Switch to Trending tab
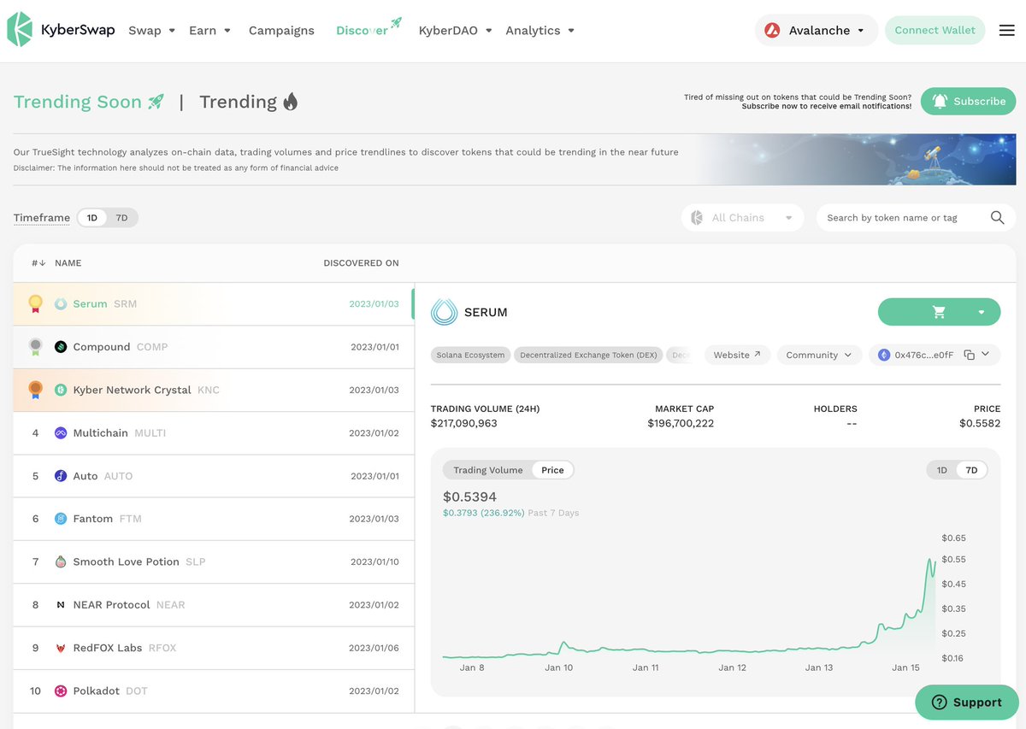This screenshot has width=1026, height=729. [249, 102]
